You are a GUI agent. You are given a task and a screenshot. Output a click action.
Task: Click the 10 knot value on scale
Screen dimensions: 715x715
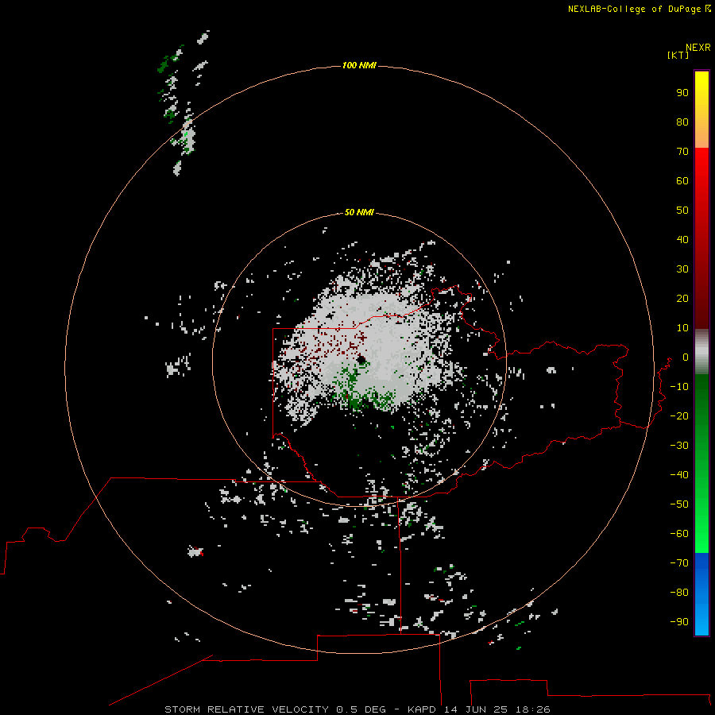pyautogui.click(x=682, y=328)
